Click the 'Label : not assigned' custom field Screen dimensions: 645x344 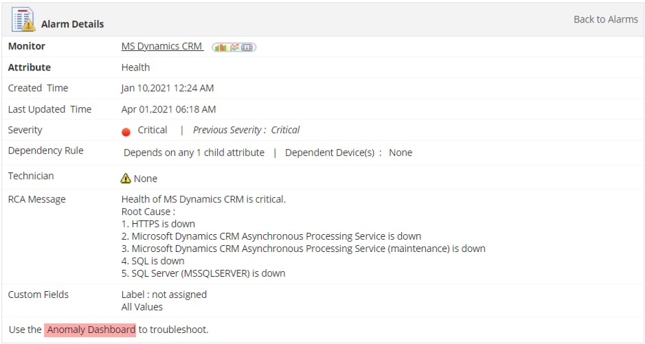[164, 295]
